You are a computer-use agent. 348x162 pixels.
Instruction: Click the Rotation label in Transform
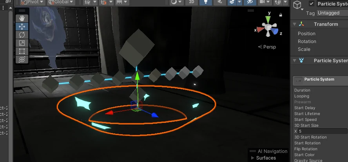[307, 41]
